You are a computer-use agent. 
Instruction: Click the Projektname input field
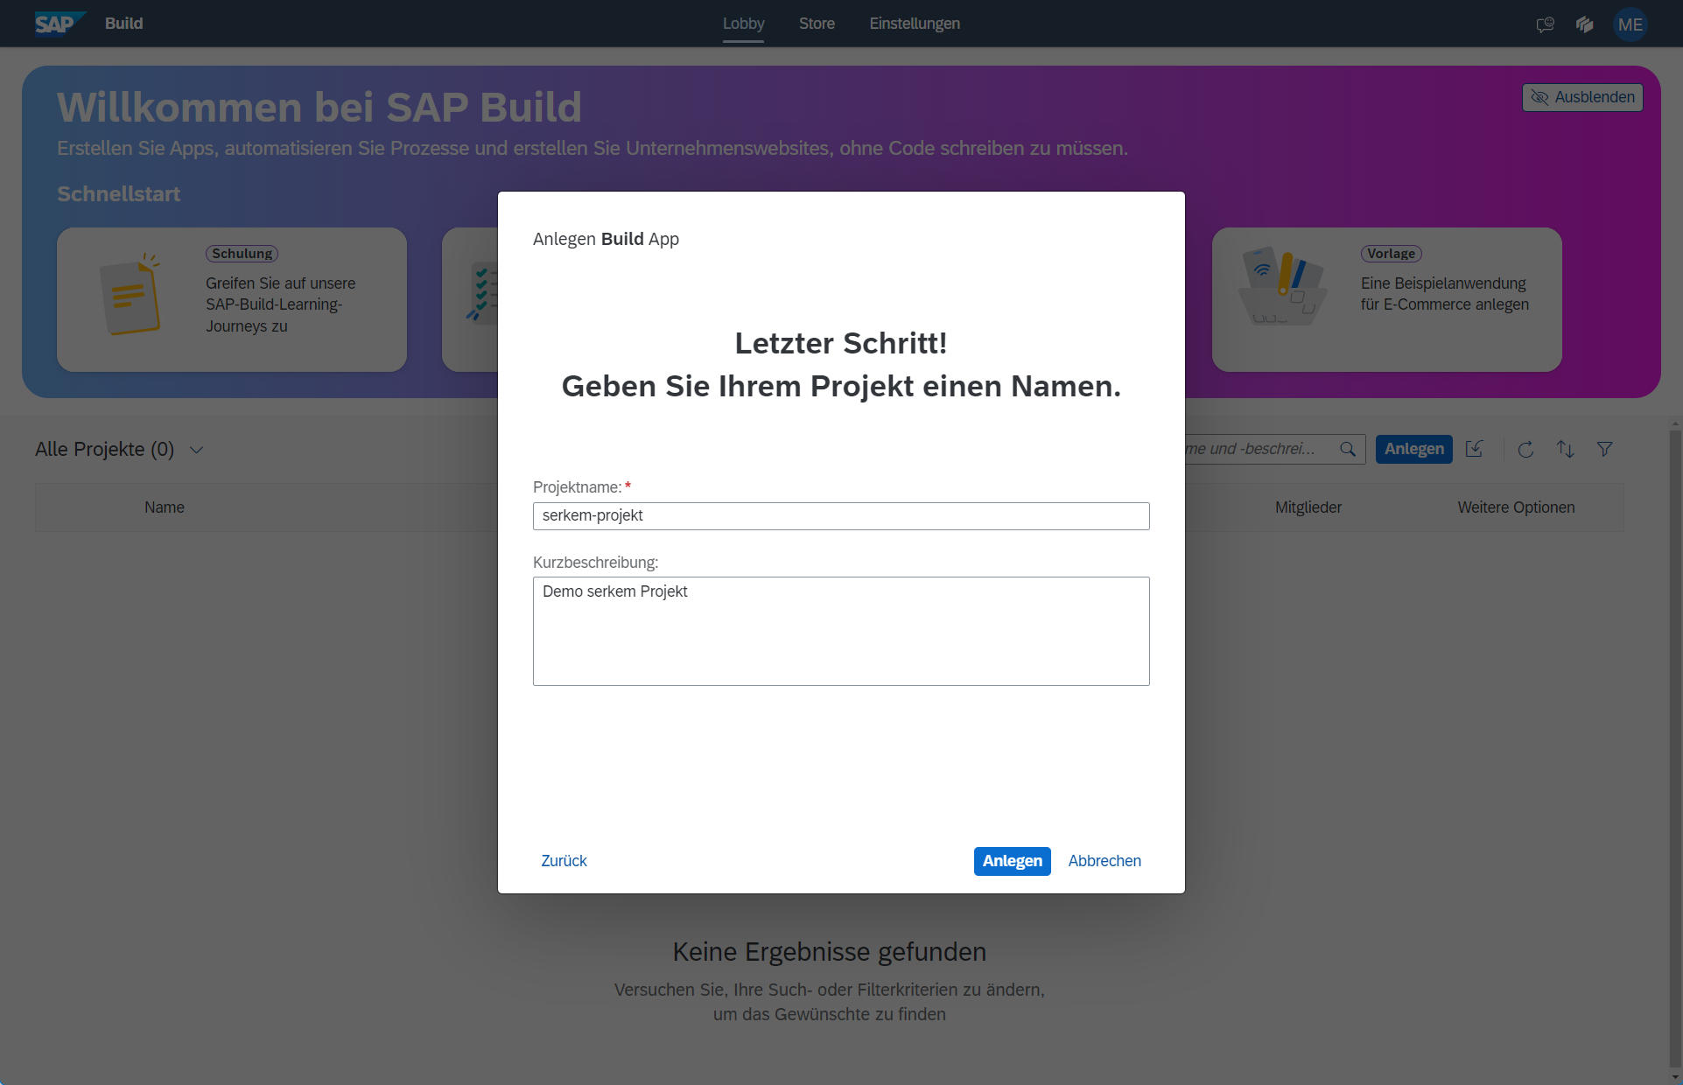(840, 516)
